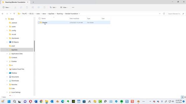Click the Delete trash icon in toolbar
The width and height of the screenshot is (186, 104).
[44, 8]
